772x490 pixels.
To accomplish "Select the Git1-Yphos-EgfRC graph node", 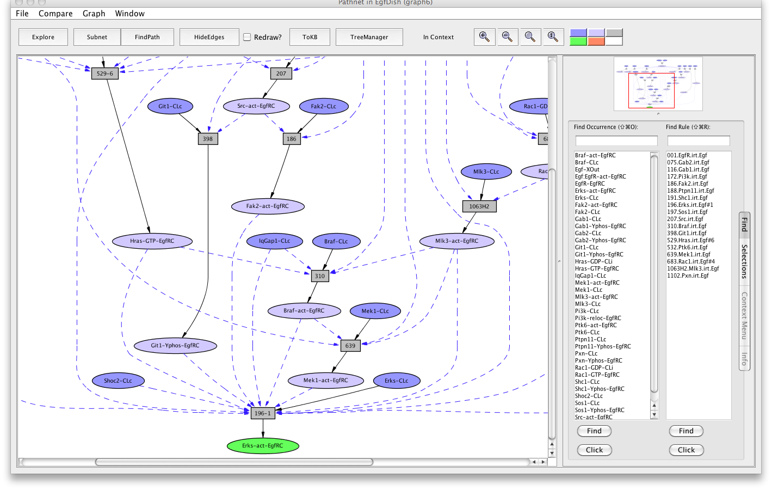I will [175, 346].
